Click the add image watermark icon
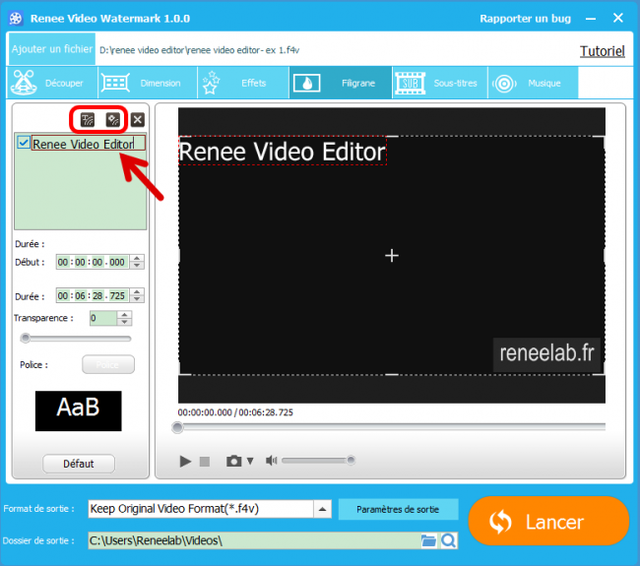The height and width of the screenshot is (566, 640). (113, 119)
